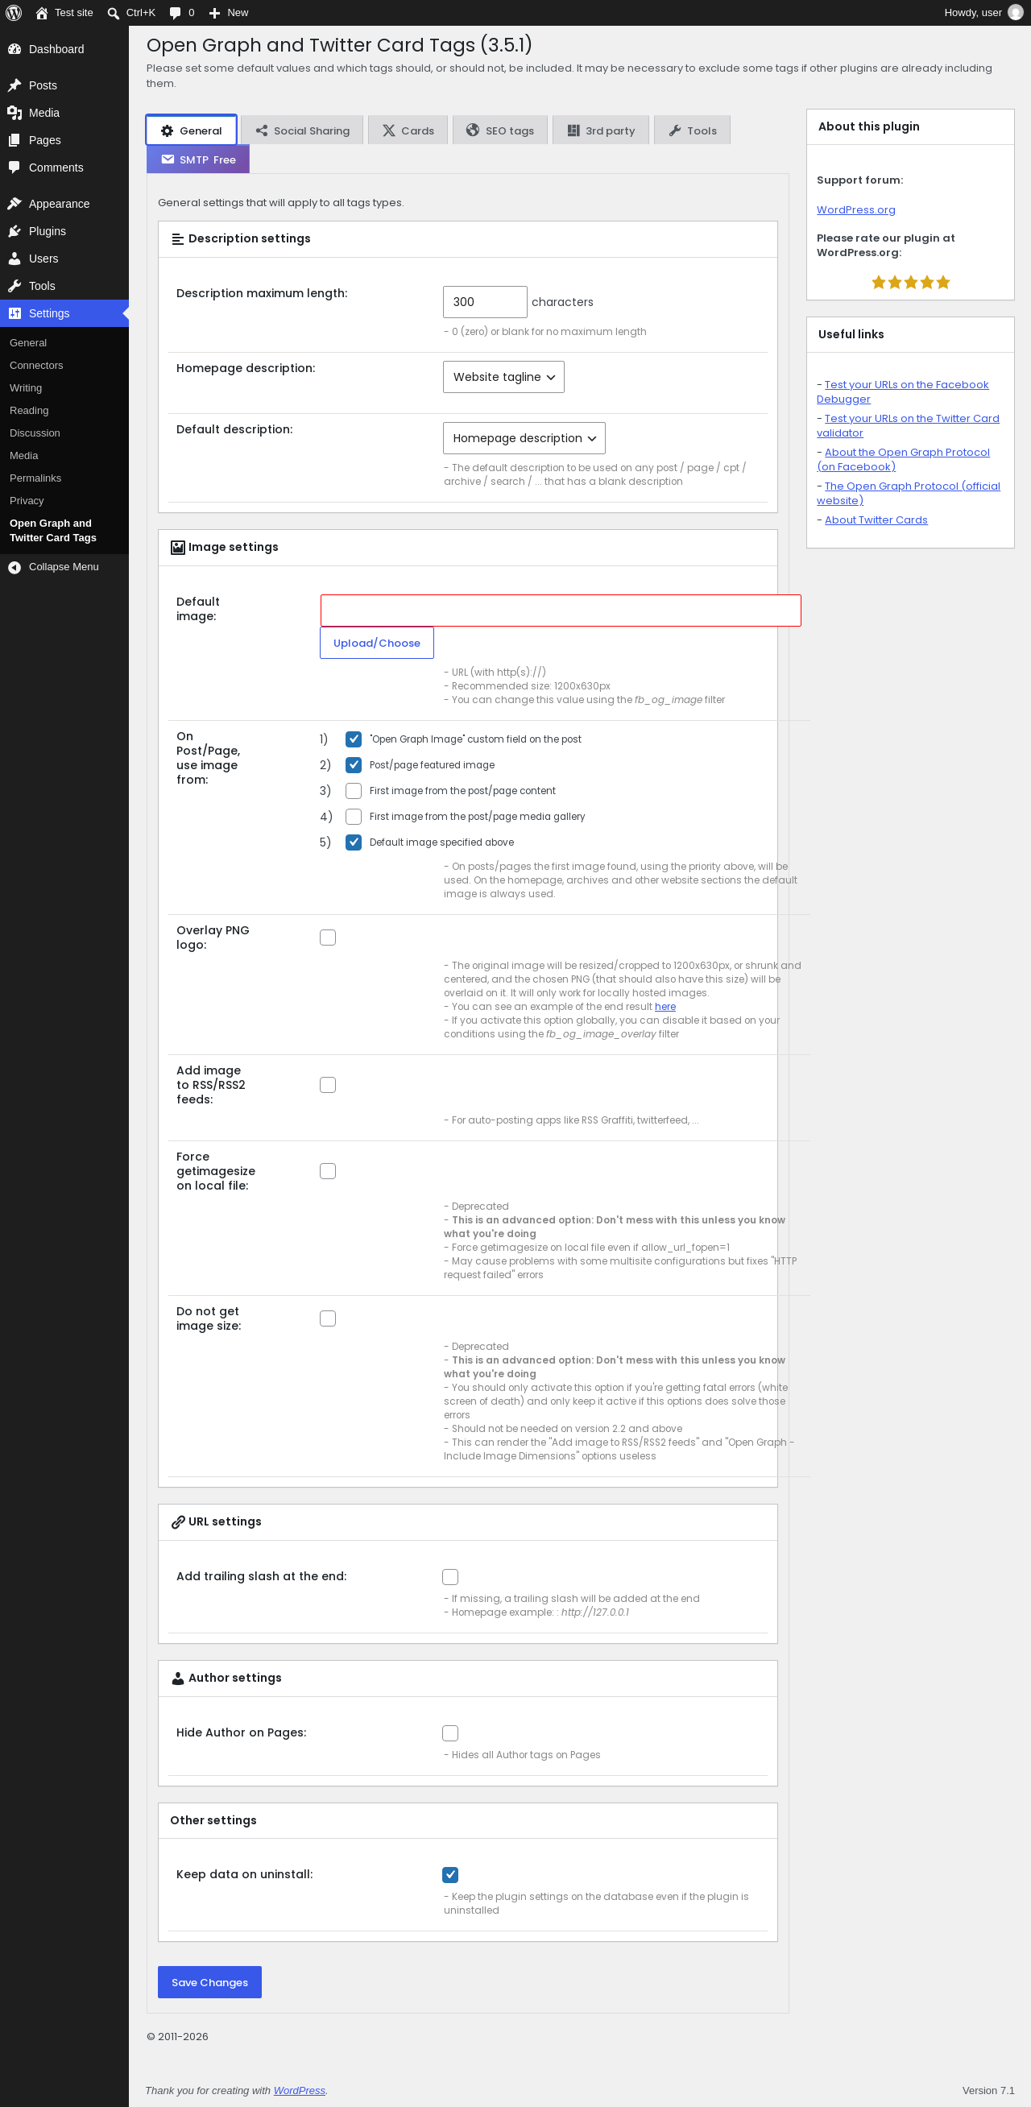Click the Appearance paintbrush icon
Viewport: 1031px width, 2107px height.
(14, 204)
